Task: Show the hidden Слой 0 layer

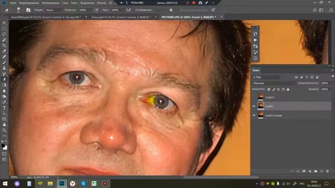Action: pos(254,97)
